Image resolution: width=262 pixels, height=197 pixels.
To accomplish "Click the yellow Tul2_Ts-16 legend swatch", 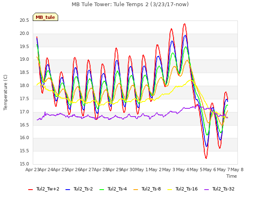I will click(x=170, y=190).
